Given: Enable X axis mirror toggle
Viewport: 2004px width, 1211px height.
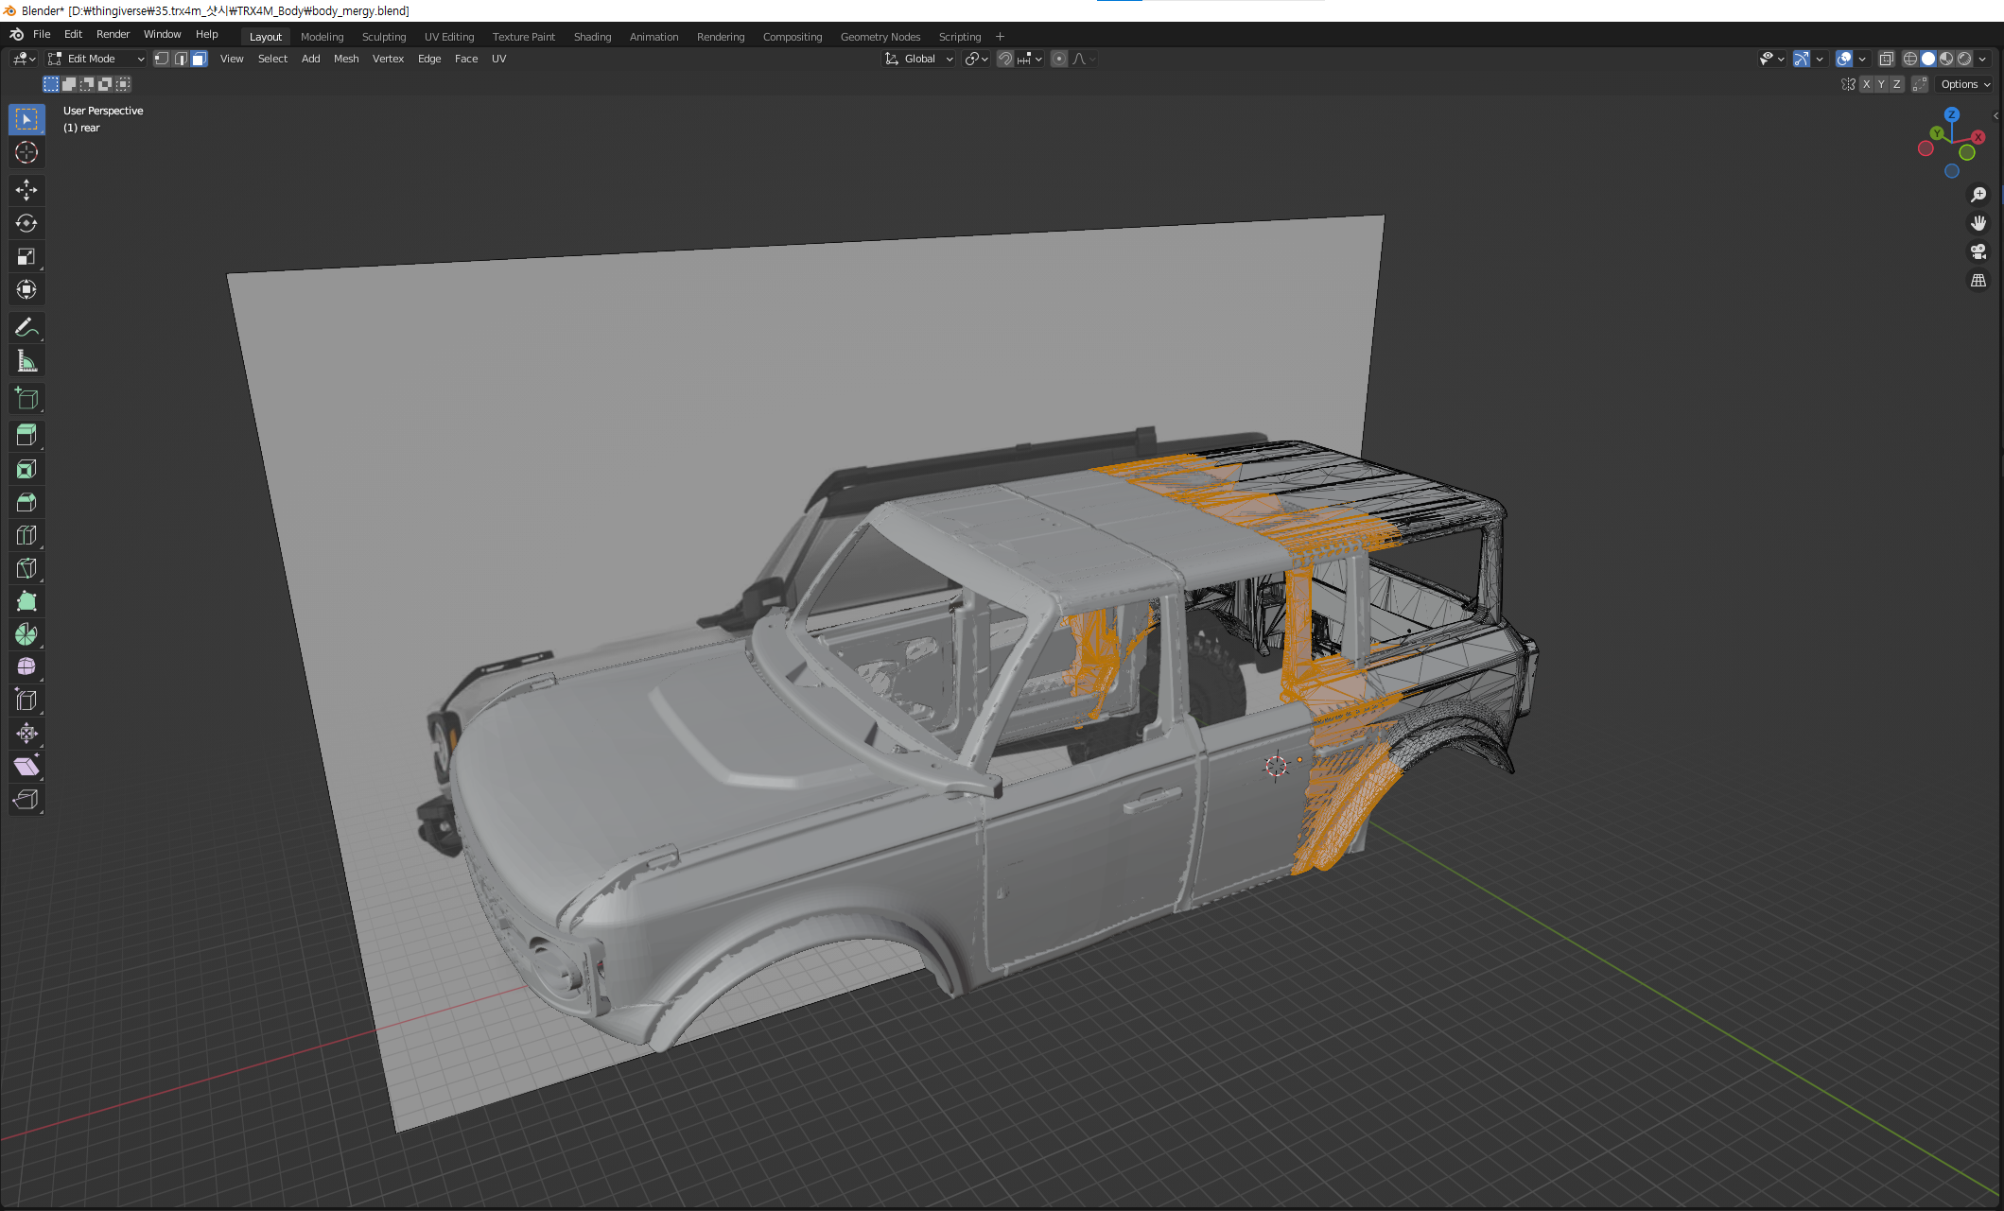Looking at the screenshot, I should point(1866,84).
